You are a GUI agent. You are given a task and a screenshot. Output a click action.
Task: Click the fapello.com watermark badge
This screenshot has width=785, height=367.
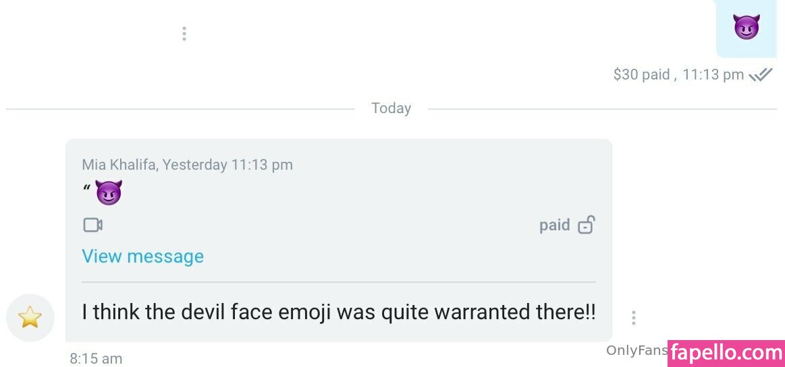click(726, 353)
